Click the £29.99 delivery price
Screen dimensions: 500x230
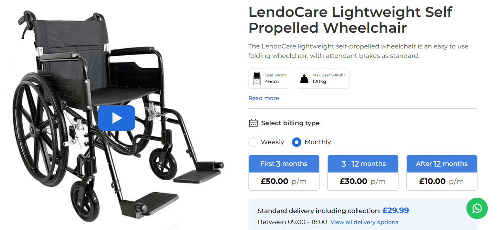pyautogui.click(x=395, y=211)
